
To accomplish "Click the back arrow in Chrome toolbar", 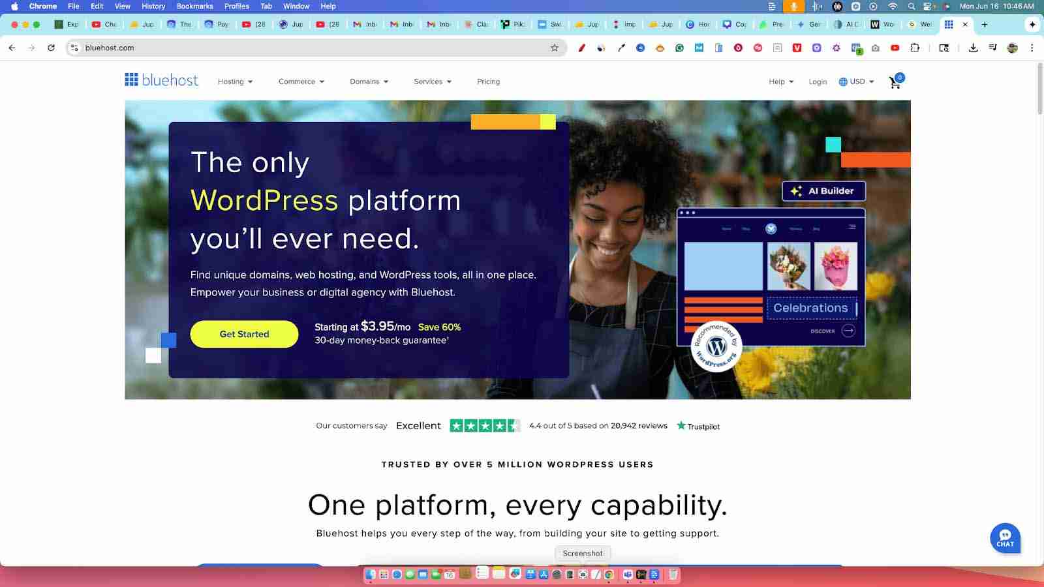I will [x=12, y=48].
